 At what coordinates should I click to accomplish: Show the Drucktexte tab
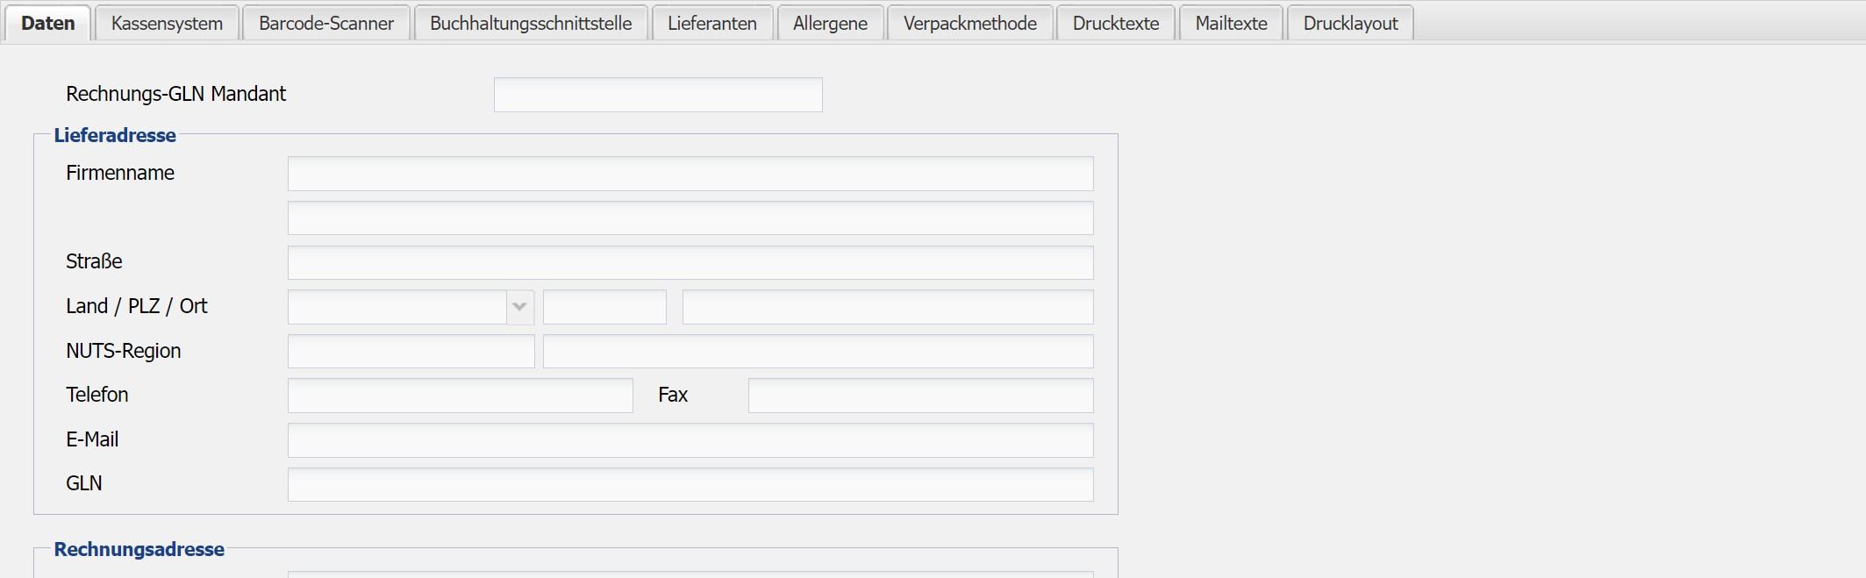(x=1115, y=24)
